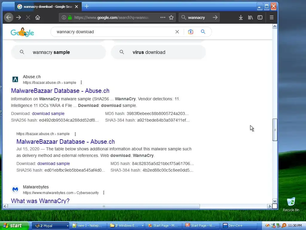Click horizontal scrollbar right arrow
306x230 pixels.
270,206
